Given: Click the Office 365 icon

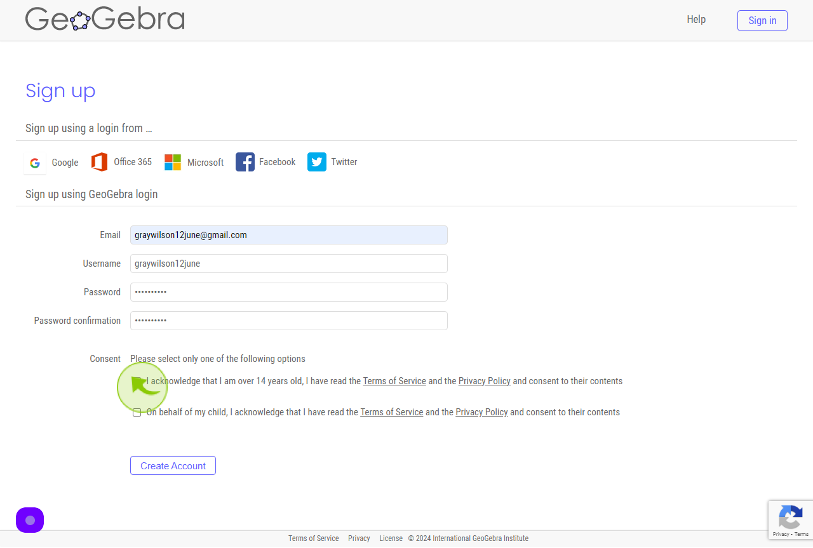Looking at the screenshot, I should 99,162.
